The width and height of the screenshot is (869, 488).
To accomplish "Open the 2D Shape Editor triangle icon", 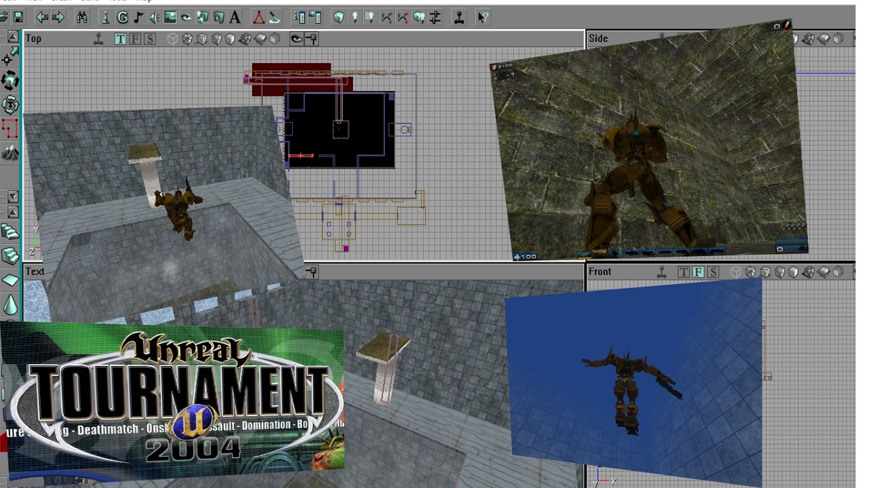I will pos(259,17).
